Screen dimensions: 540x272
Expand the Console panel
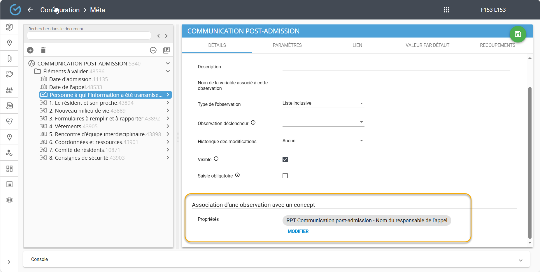coord(520,260)
